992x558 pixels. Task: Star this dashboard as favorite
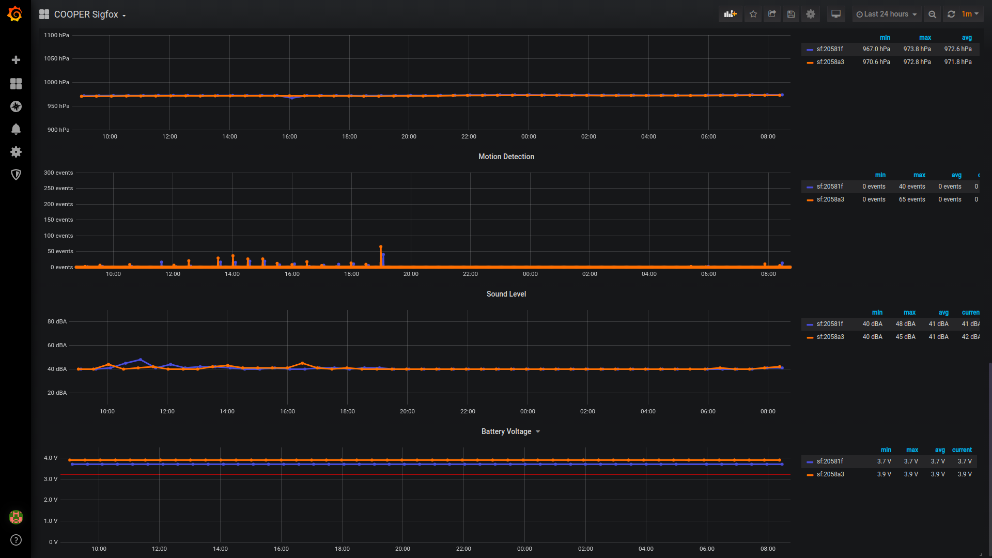pyautogui.click(x=753, y=14)
